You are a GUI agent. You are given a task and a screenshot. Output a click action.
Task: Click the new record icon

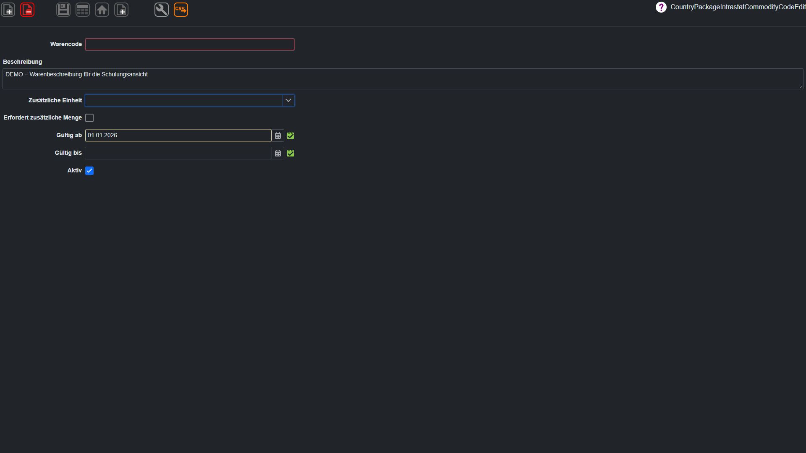click(x=8, y=10)
